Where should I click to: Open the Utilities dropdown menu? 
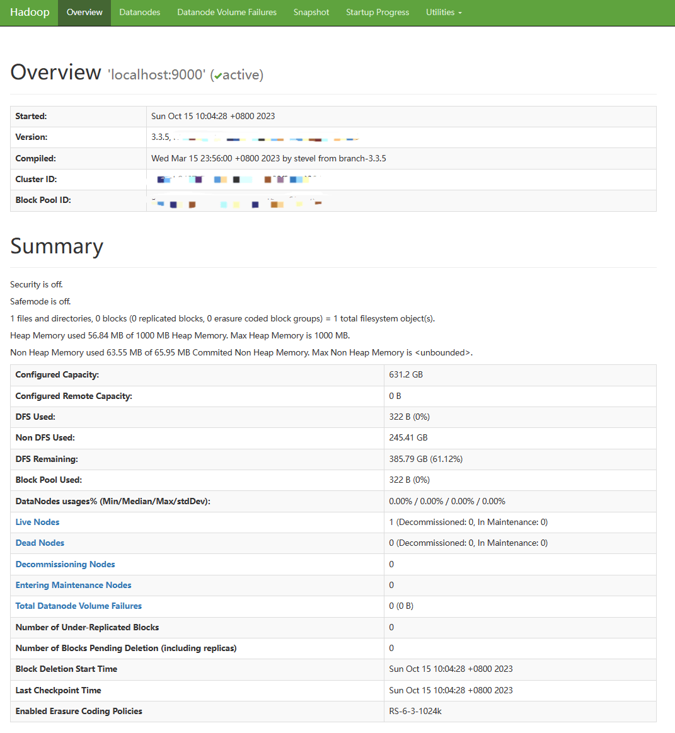pyautogui.click(x=444, y=13)
